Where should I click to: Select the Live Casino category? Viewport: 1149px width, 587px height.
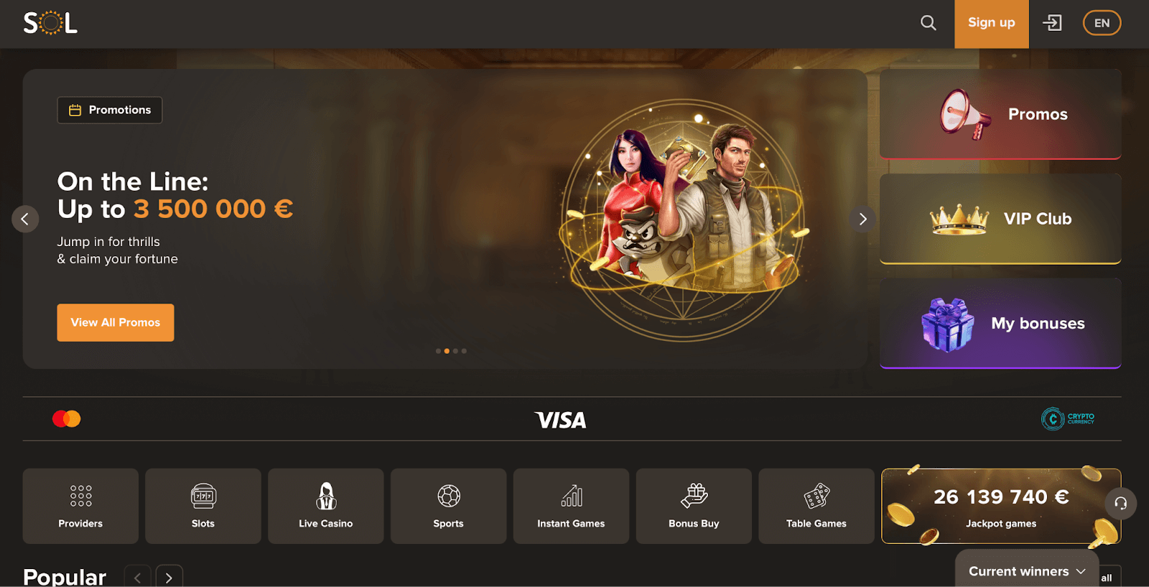pyautogui.click(x=326, y=506)
